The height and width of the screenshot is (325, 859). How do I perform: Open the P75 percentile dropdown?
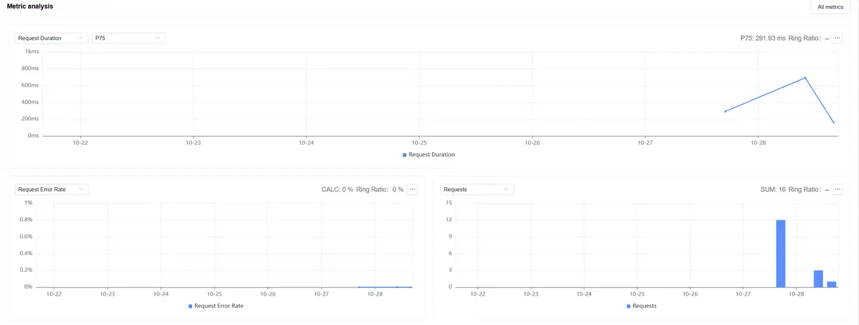tap(128, 38)
